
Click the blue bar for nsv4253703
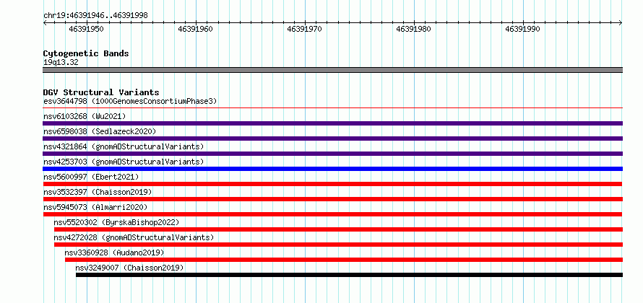click(332, 169)
